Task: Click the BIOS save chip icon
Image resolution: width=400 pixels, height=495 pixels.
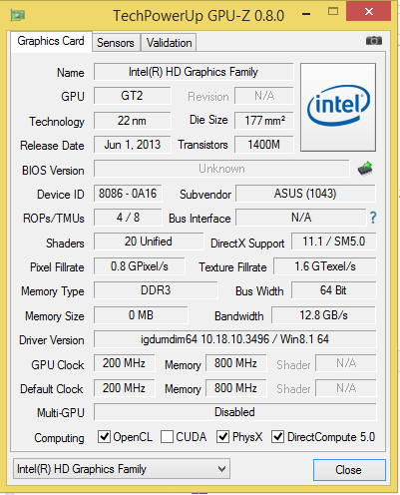Action: click(x=365, y=169)
